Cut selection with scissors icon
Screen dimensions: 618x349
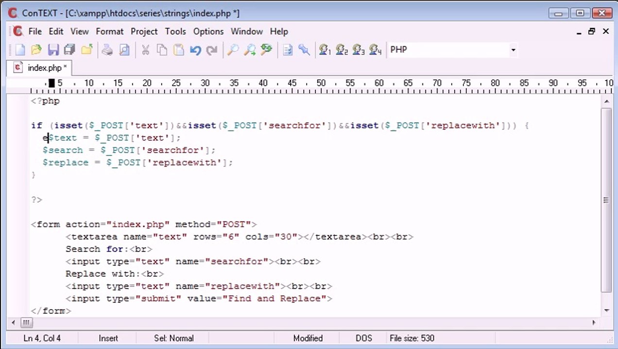[x=145, y=49]
